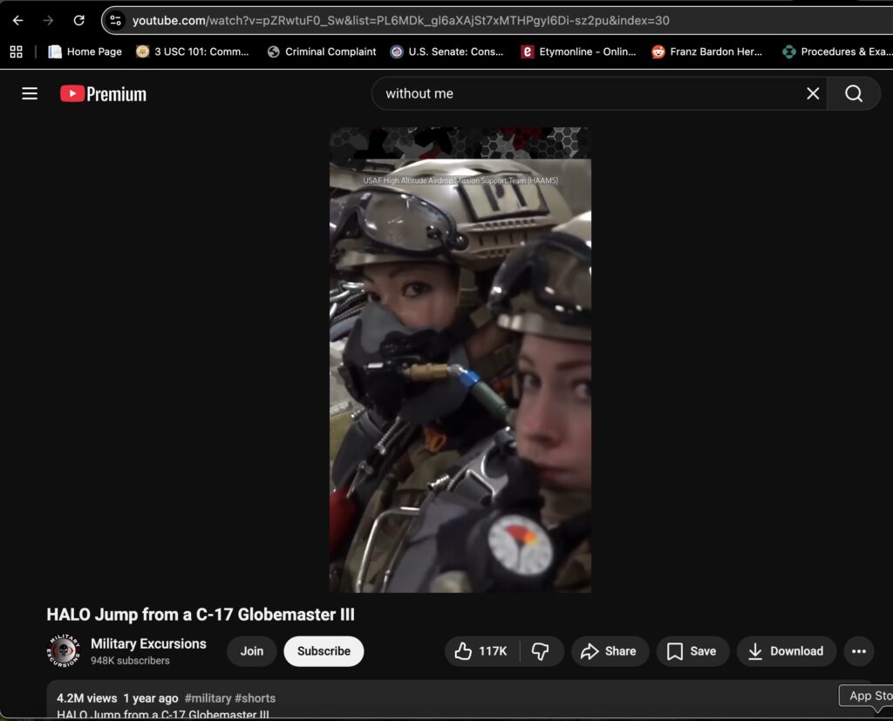Save video to a playlist

click(692, 651)
